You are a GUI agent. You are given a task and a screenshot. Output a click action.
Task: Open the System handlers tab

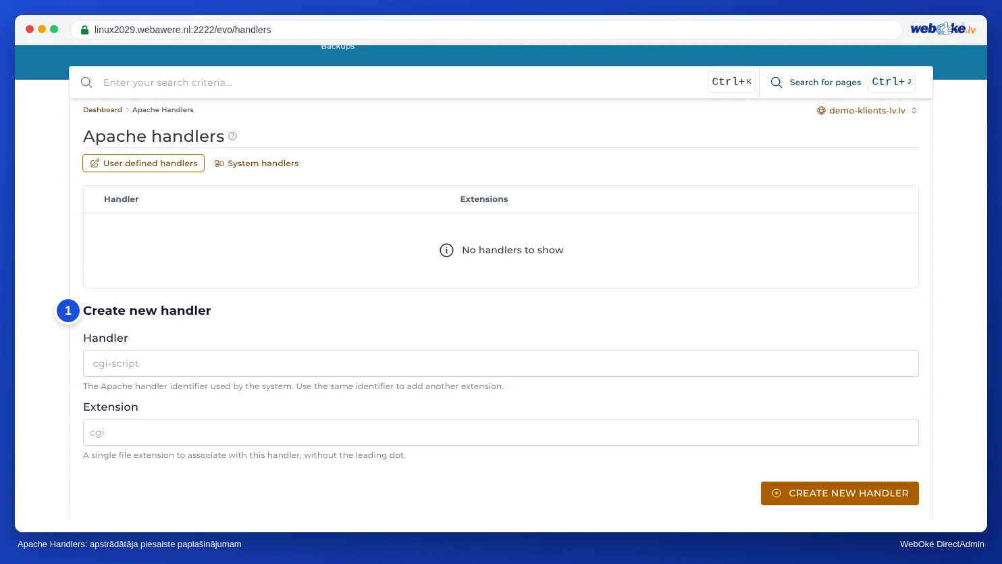[x=257, y=163]
